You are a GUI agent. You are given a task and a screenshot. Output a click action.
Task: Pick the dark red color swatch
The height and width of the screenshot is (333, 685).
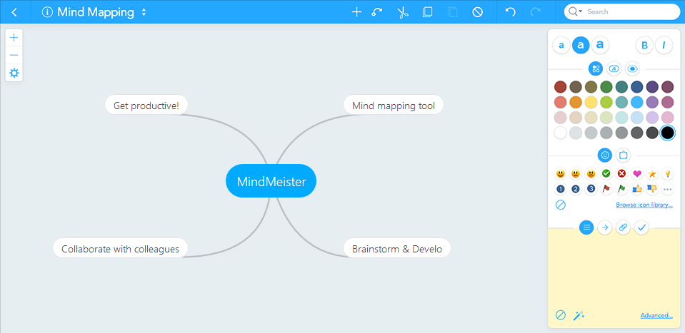(561, 87)
